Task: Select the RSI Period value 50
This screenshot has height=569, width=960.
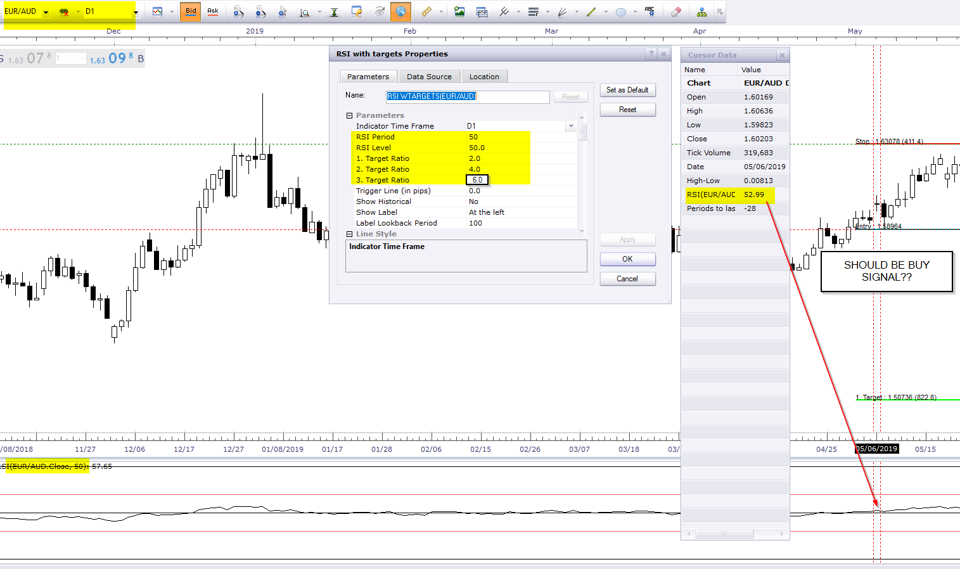Action: point(473,137)
